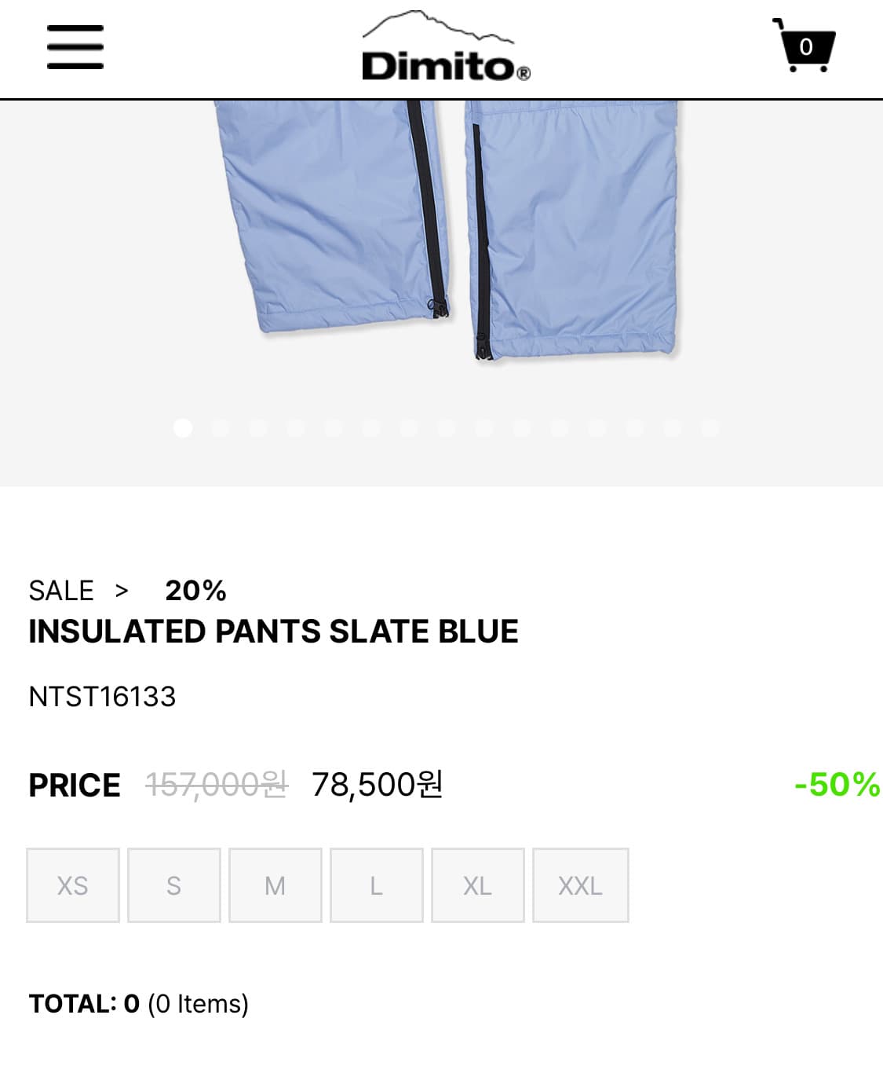View the fifth image using carousel dot
The width and height of the screenshot is (883, 1066).
coord(334,427)
